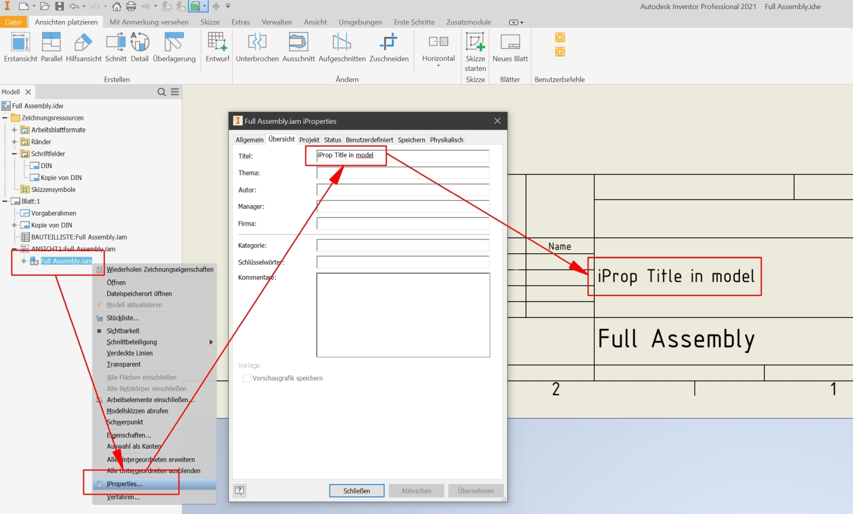Open the search in the Modell panel
This screenshot has height=514, width=853.
pyautogui.click(x=161, y=91)
